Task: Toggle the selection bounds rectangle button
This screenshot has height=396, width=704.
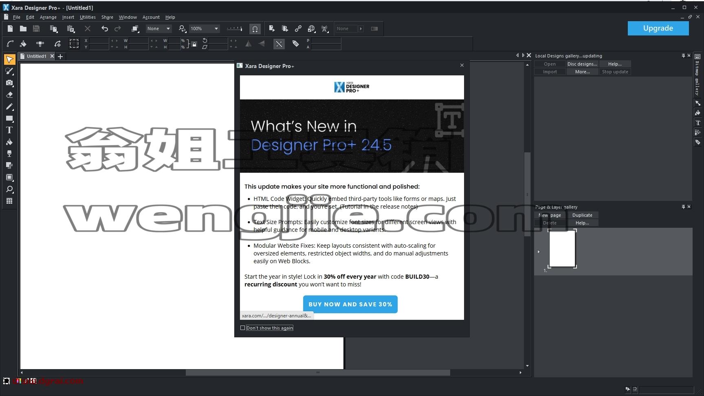Action: [74, 44]
